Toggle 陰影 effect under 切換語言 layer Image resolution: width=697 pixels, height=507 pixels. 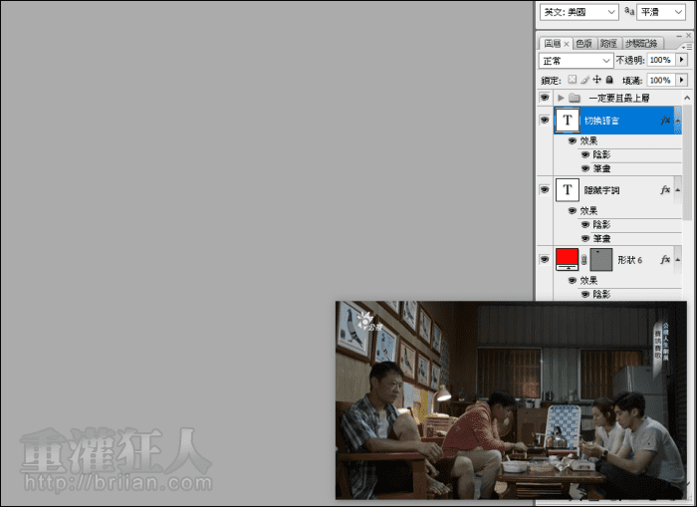[585, 154]
